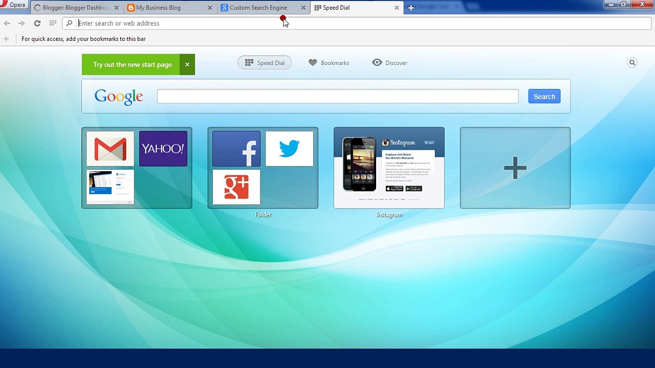Open the webpage screenshot tile below Gmail
The height and width of the screenshot is (368, 655).
[110, 188]
